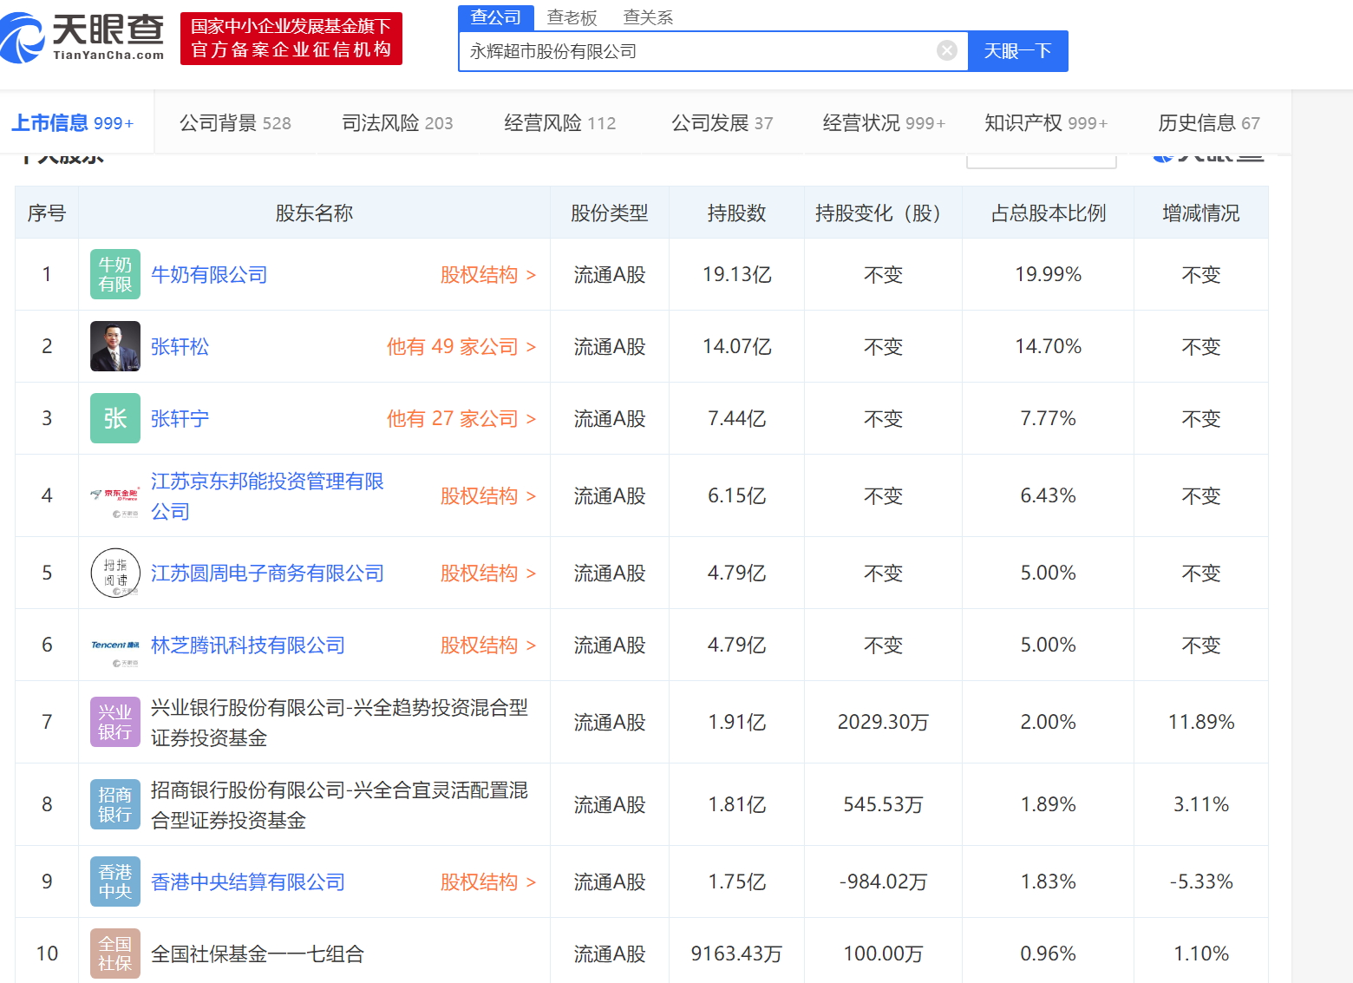The image size is (1353, 983).
Task: Click 占总股本比例 column header
Action: [x=1049, y=213]
